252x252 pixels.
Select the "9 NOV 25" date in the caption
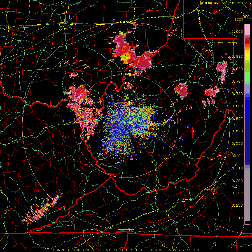(x=174, y=250)
